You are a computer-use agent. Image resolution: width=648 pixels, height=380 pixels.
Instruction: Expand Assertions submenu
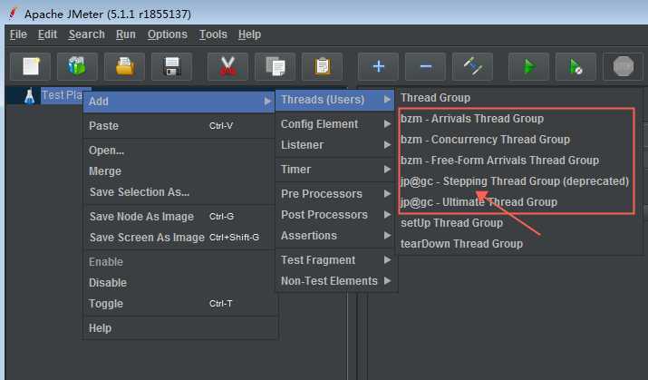point(335,235)
